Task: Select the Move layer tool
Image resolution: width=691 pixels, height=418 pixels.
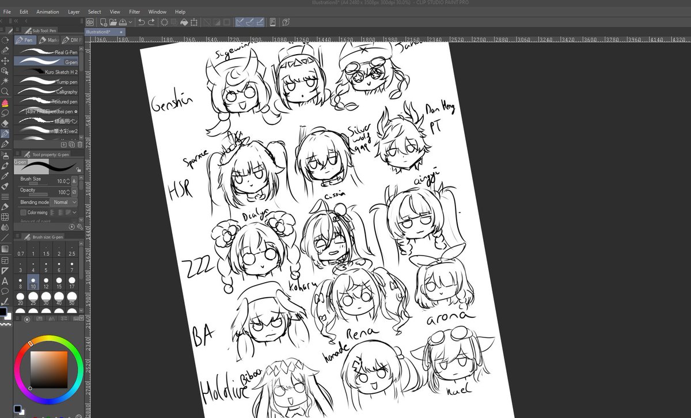Action: point(5,61)
